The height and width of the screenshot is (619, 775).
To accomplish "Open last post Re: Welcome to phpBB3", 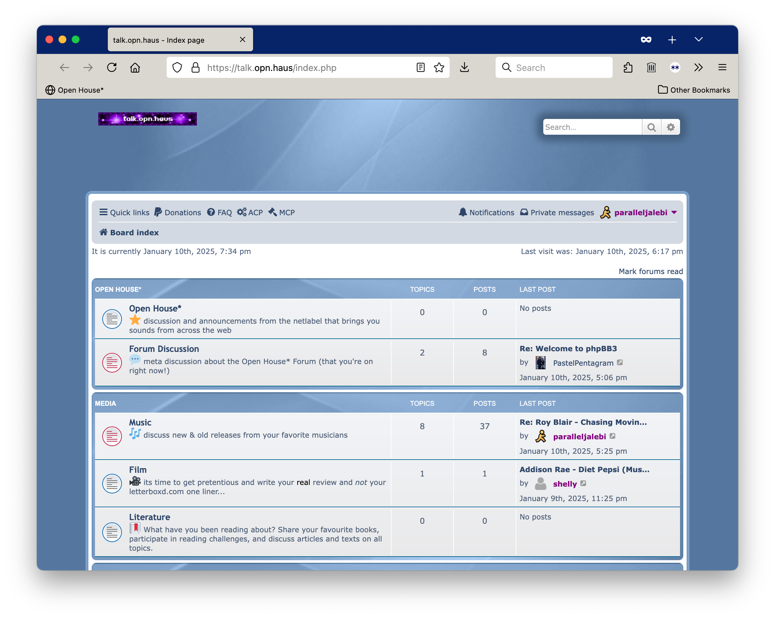I will pyautogui.click(x=568, y=349).
